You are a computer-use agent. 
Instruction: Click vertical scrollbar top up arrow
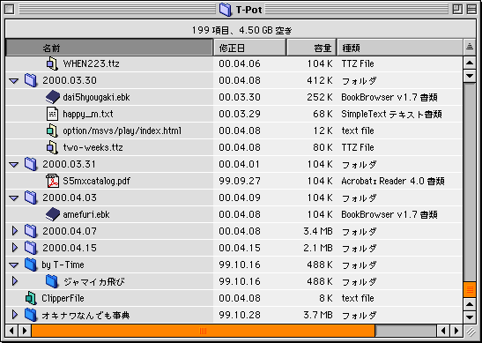(470, 63)
